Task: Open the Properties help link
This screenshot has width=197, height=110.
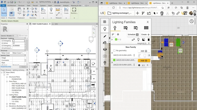Action: coord(6,67)
